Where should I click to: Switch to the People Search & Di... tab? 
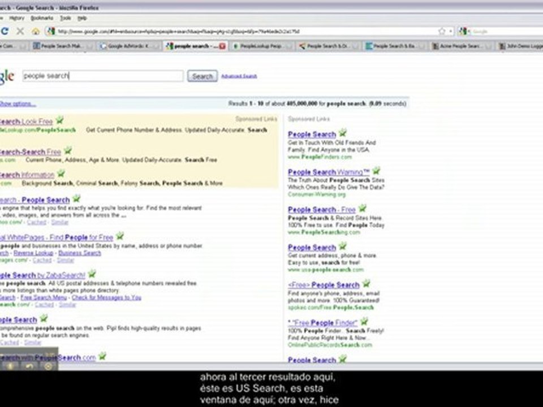click(x=328, y=46)
